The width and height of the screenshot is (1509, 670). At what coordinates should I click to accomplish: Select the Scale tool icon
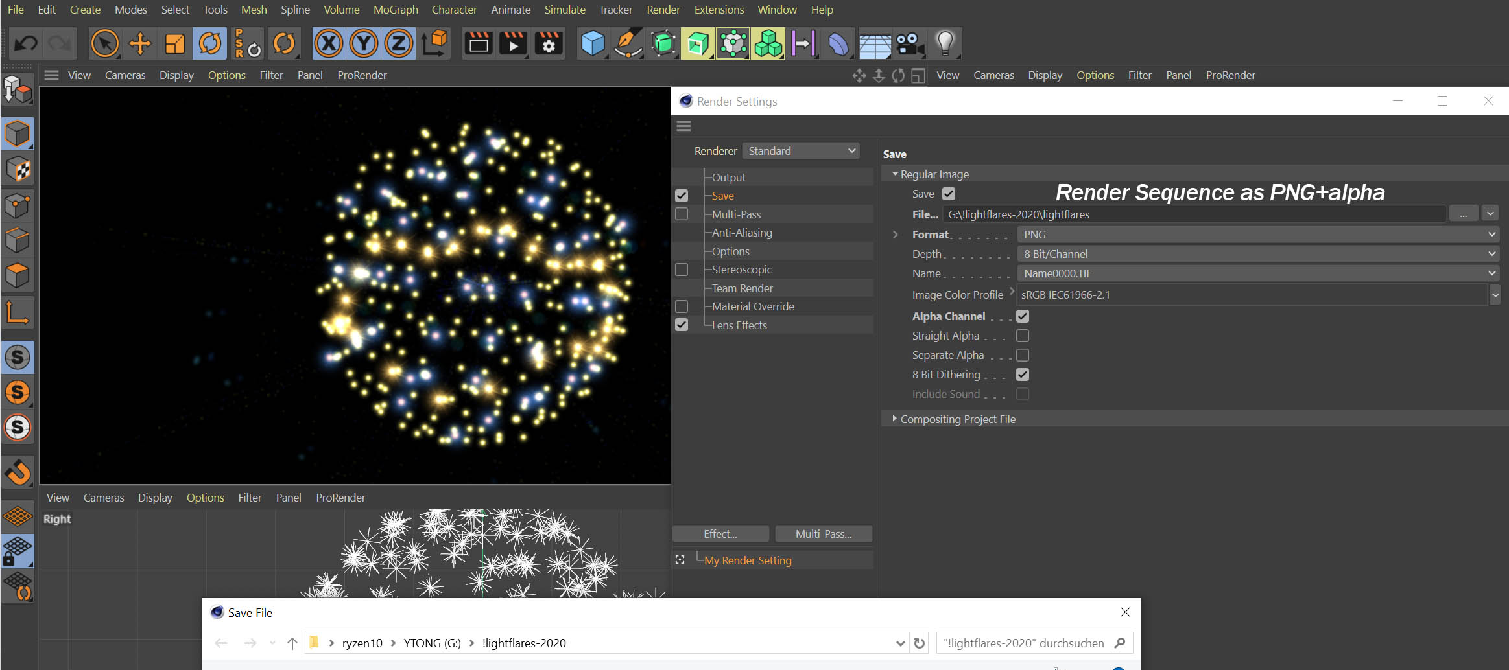click(174, 44)
